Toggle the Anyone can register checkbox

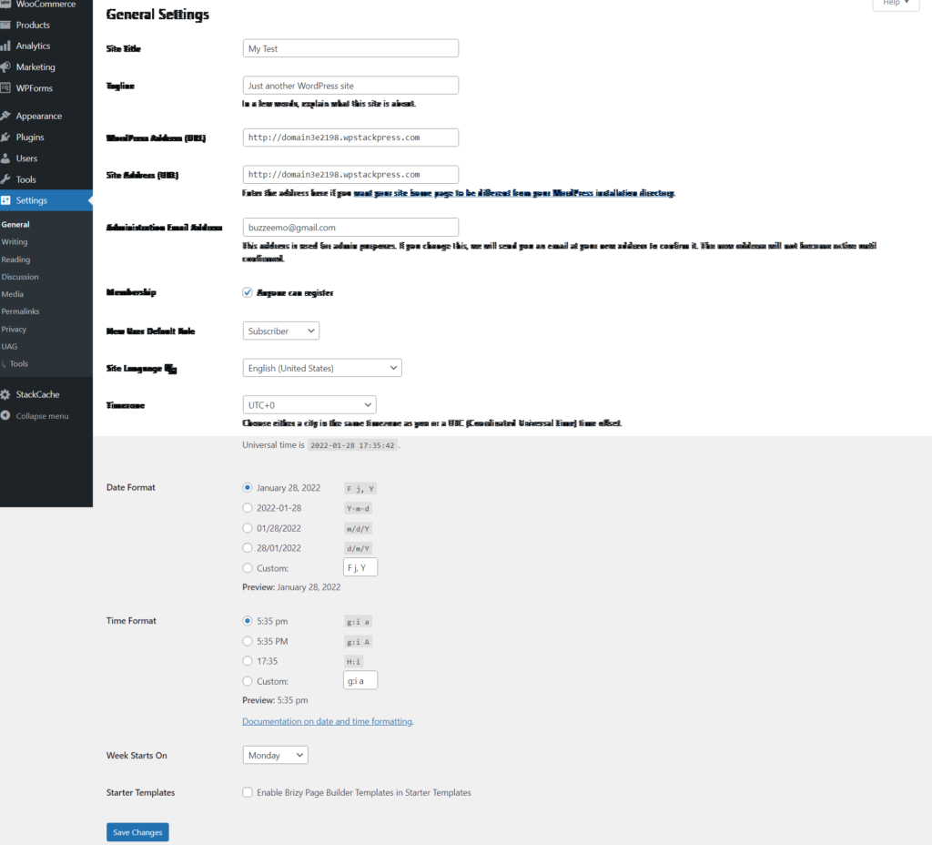pyautogui.click(x=248, y=292)
